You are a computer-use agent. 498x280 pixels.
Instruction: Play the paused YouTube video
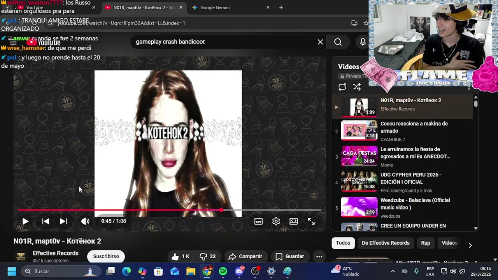25,221
